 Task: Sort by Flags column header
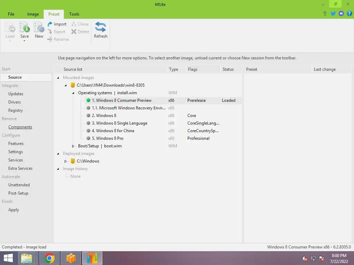(x=203, y=69)
